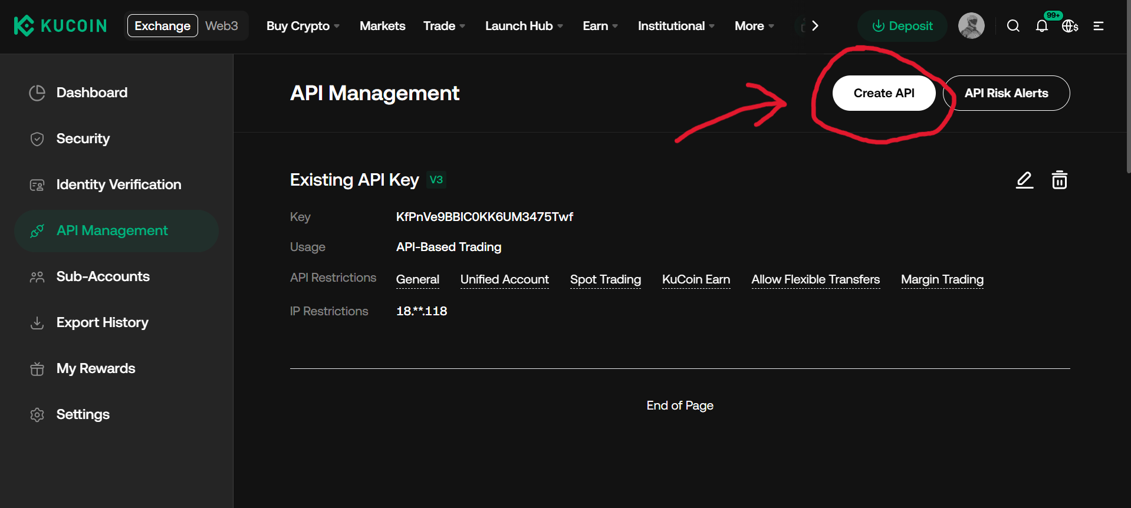
Task: Open Identity Verification in sidebar
Action: (117, 185)
